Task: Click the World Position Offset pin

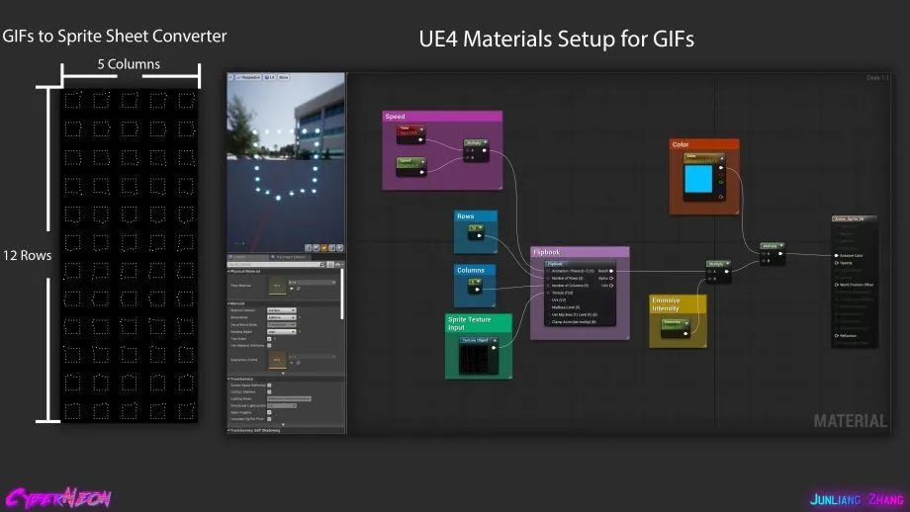Action: (x=836, y=285)
